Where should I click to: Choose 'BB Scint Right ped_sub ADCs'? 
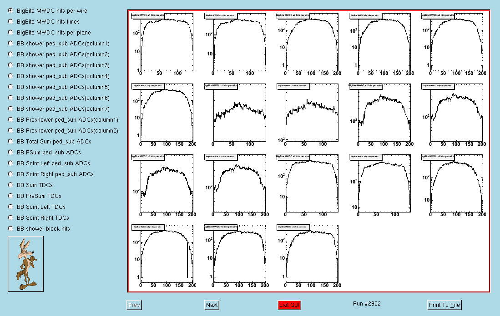[x=10, y=174]
